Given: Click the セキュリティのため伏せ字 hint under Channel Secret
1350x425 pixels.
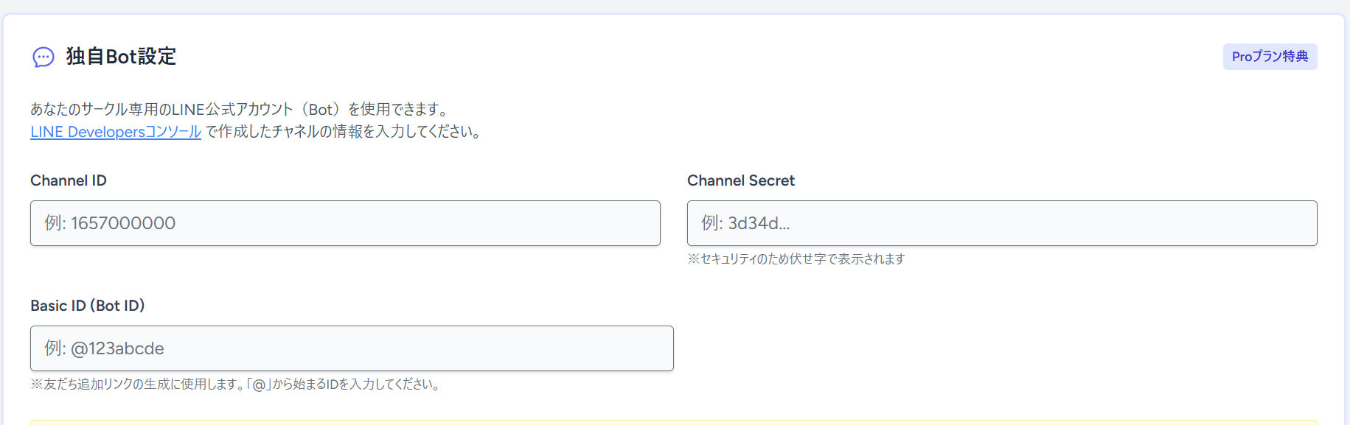Looking at the screenshot, I should coord(796,259).
